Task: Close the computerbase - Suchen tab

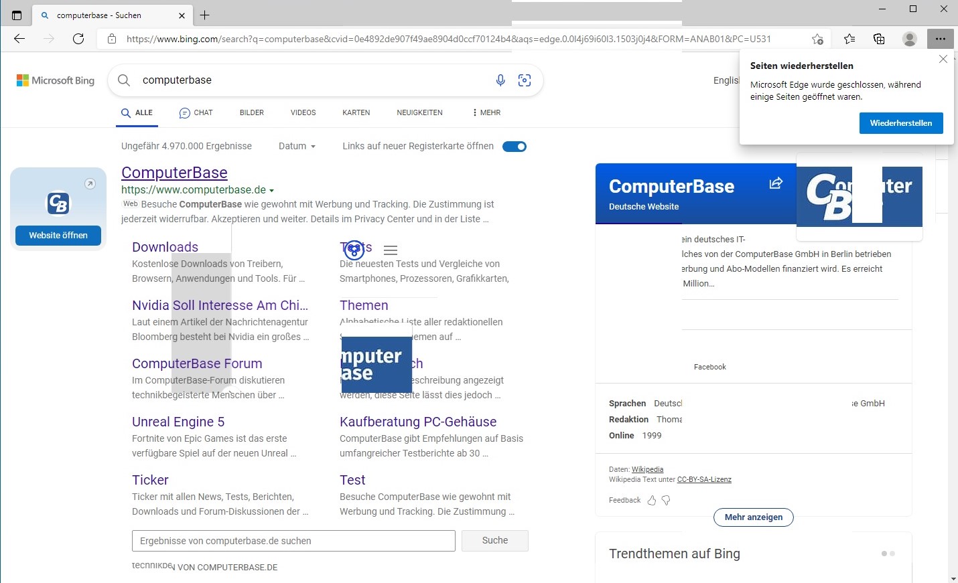Action: [x=182, y=15]
